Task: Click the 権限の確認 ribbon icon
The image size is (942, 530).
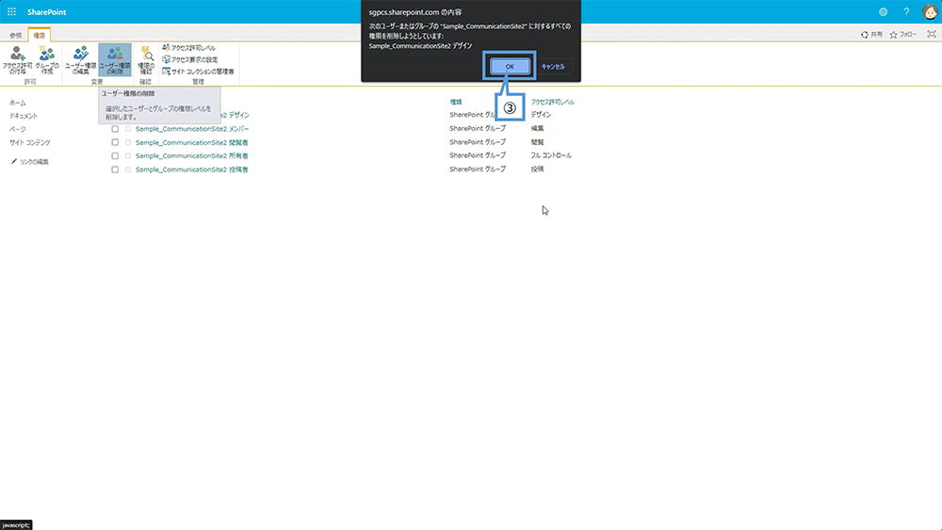Action: click(x=146, y=59)
